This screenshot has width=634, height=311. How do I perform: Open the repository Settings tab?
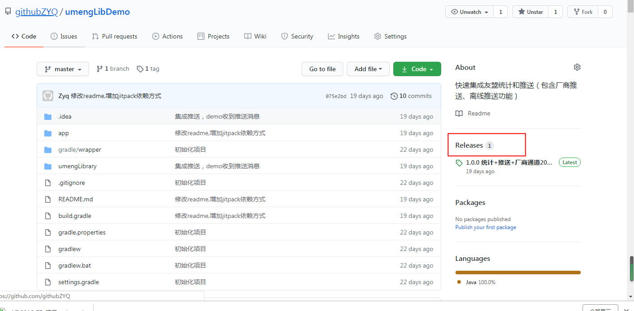point(391,36)
